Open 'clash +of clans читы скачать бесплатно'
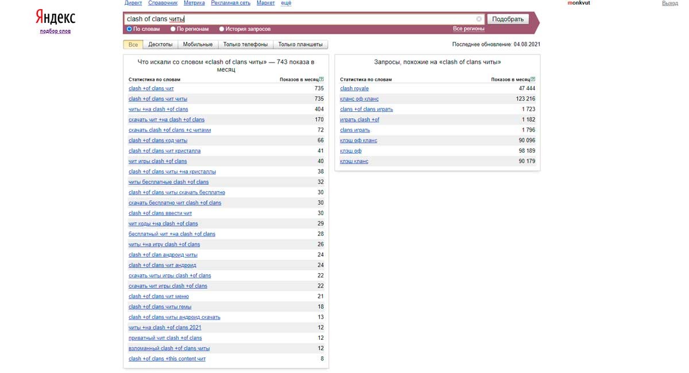Screen dimensions: 689x373 (x=177, y=192)
